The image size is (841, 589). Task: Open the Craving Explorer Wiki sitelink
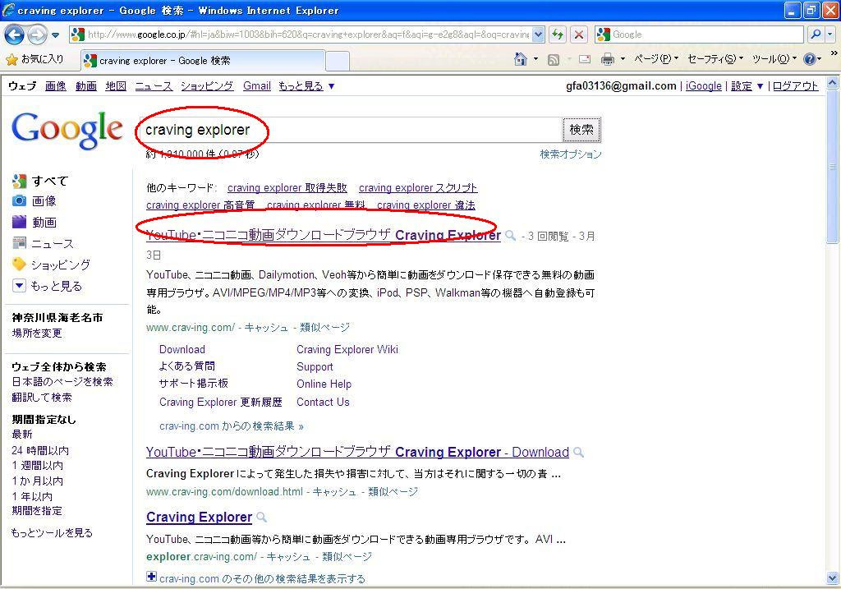pyautogui.click(x=347, y=349)
